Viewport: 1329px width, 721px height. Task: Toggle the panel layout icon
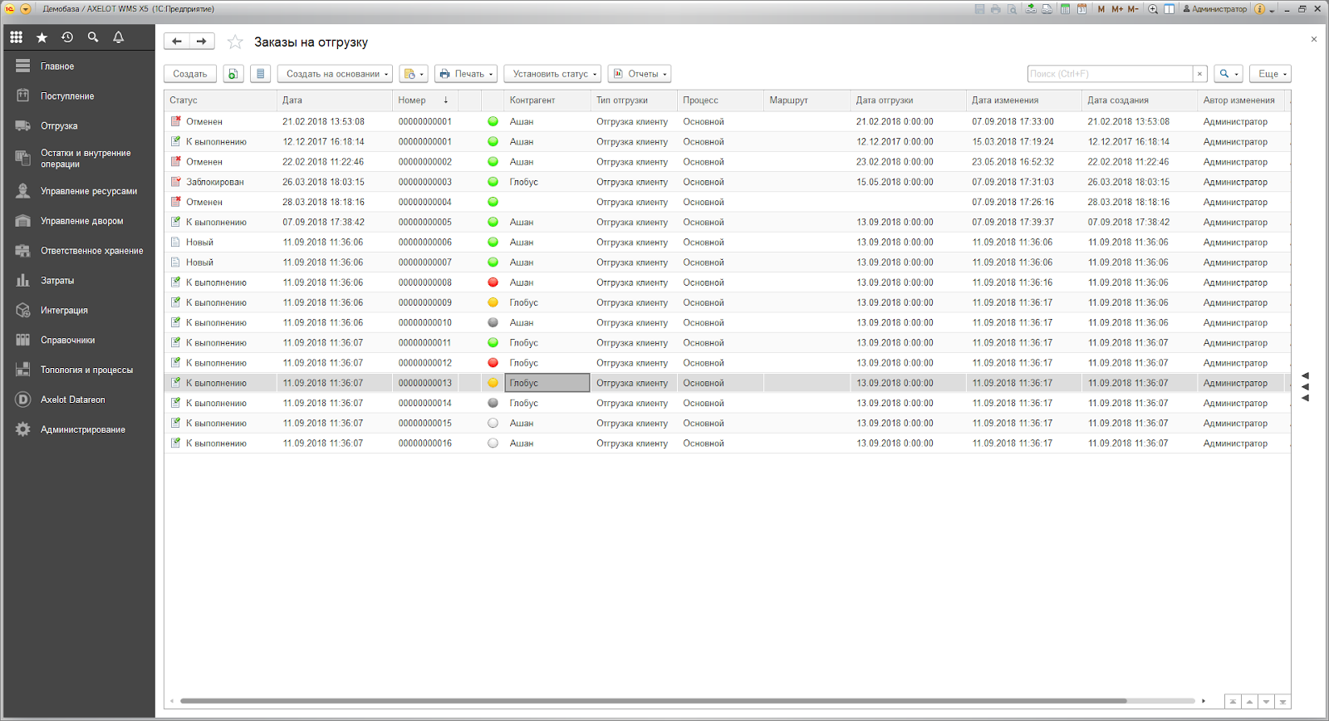pos(1169,9)
